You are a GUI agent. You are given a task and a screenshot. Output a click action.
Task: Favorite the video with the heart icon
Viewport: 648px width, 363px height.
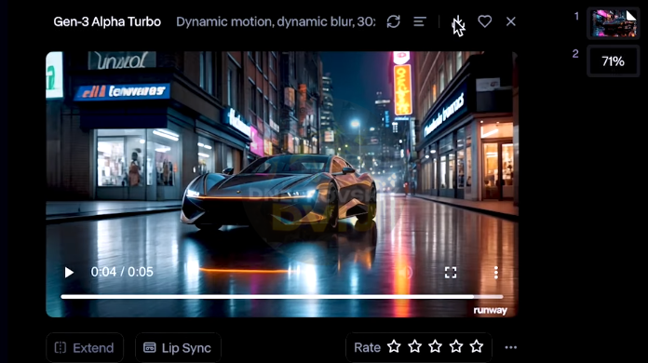[485, 21]
